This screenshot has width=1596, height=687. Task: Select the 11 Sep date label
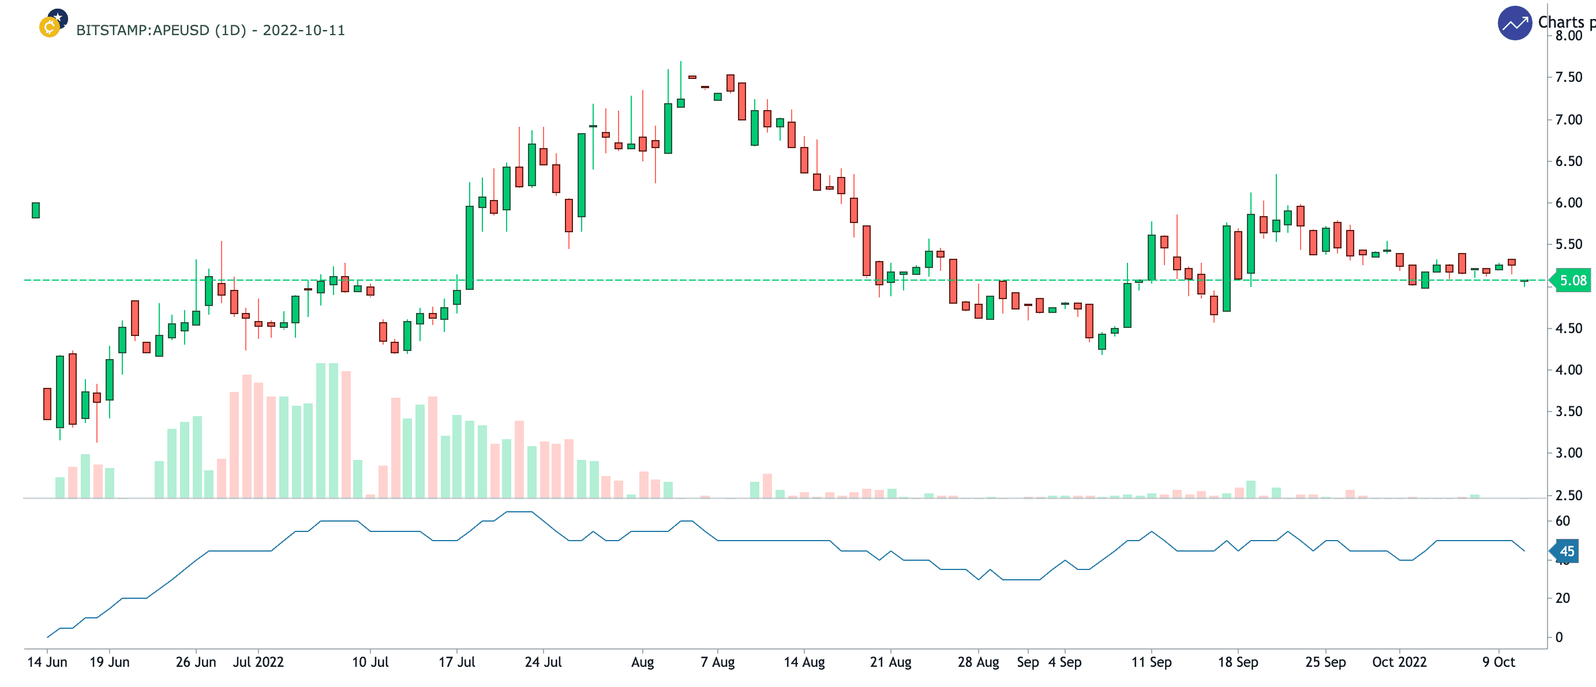click(1151, 662)
